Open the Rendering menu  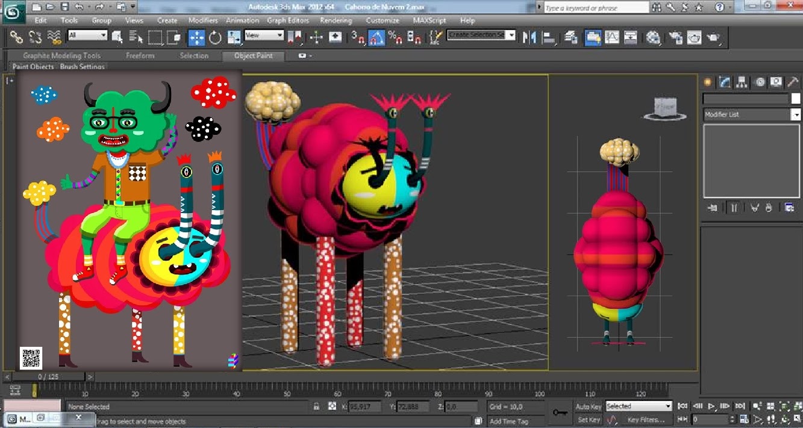(x=336, y=20)
